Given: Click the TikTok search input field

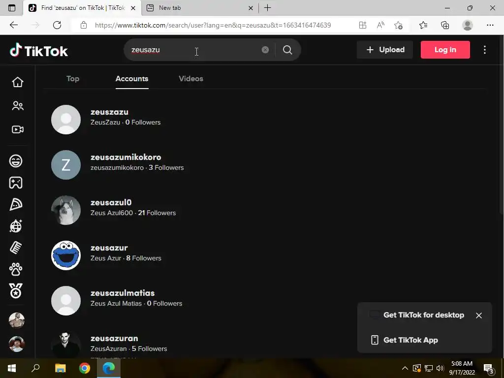Looking at the screenshot, I should pyautogui.click(x=193, y=50).
